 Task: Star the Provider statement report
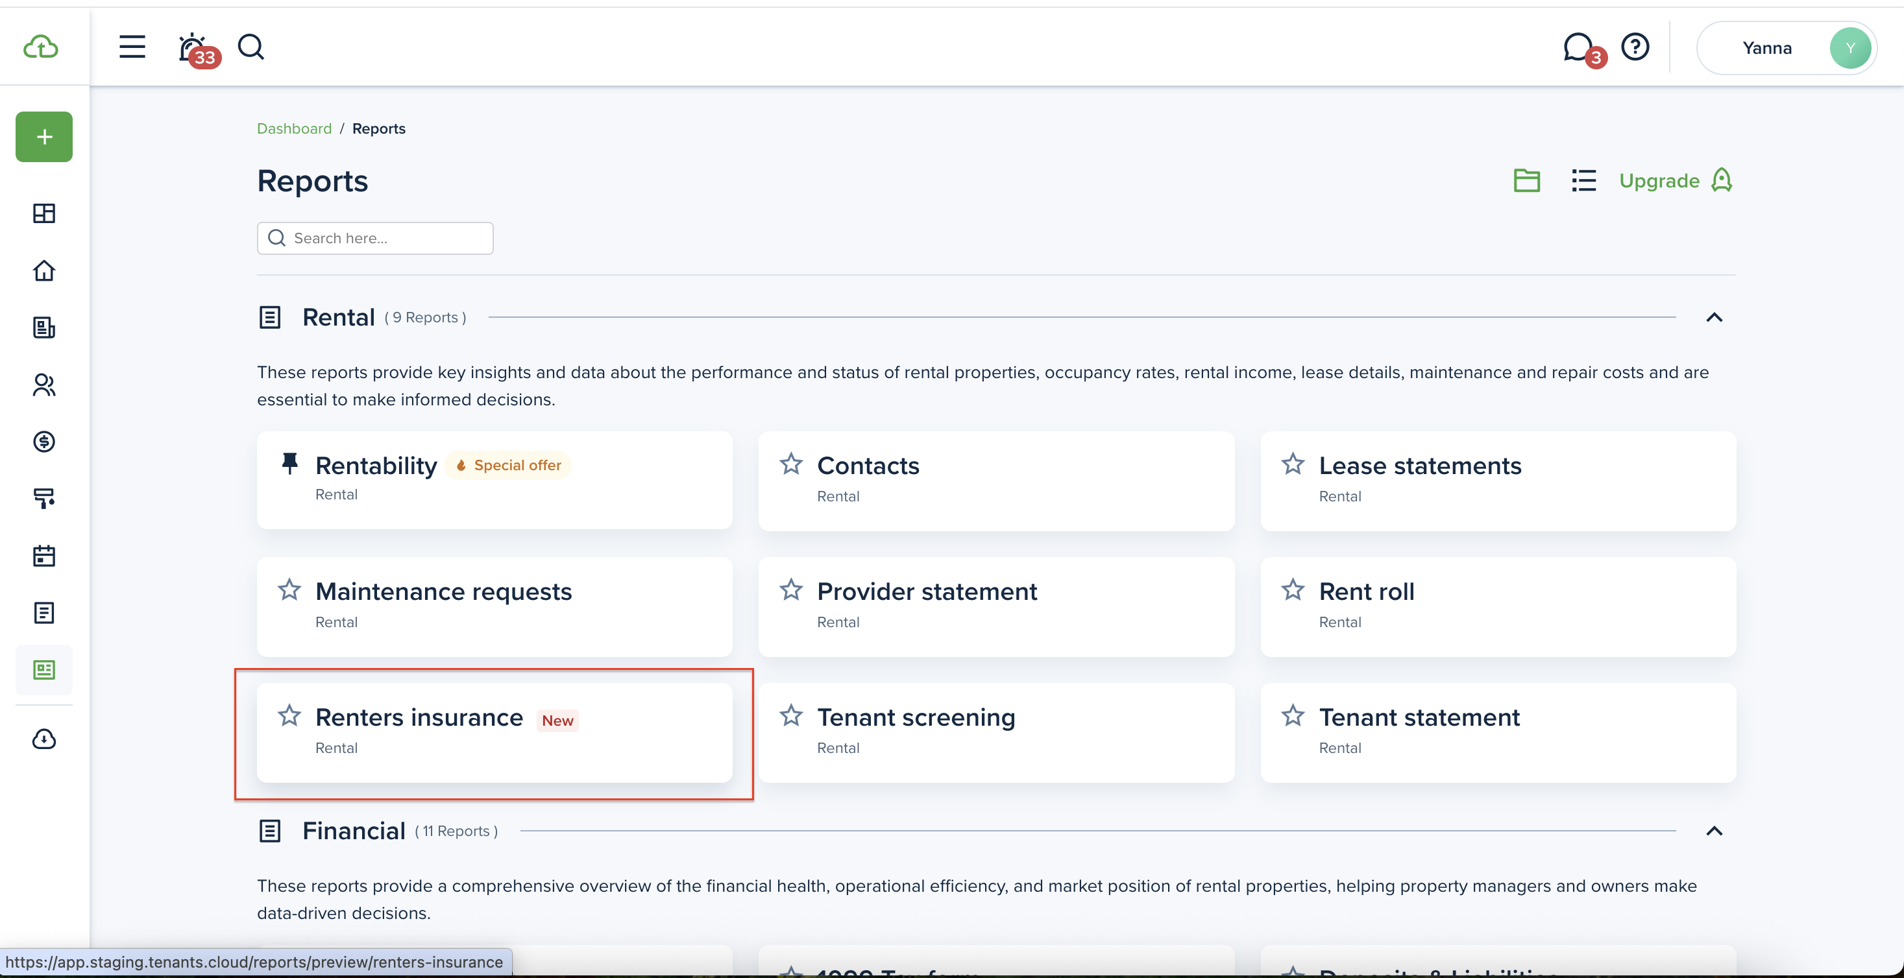(791, 590)
